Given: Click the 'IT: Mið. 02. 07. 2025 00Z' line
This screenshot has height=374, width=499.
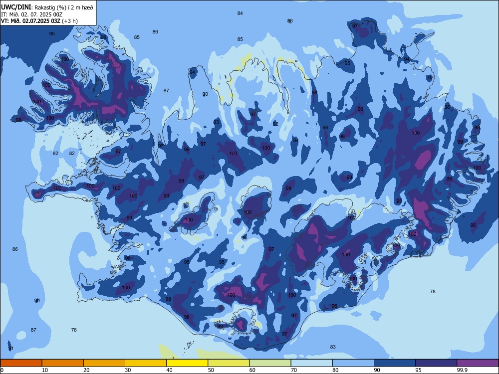Looking at the screenshot, I should click(32, 14).
